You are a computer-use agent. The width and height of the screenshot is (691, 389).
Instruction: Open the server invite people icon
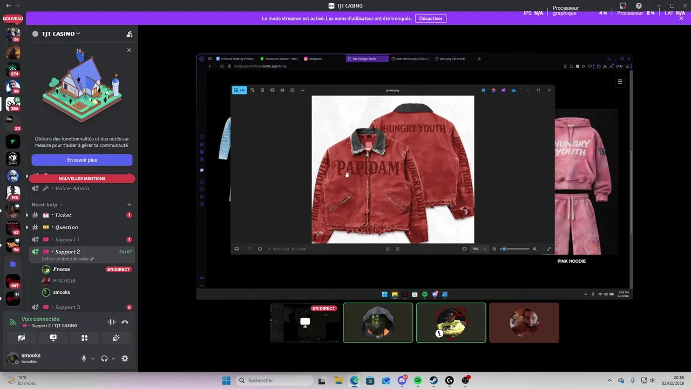tap(130, 33)
